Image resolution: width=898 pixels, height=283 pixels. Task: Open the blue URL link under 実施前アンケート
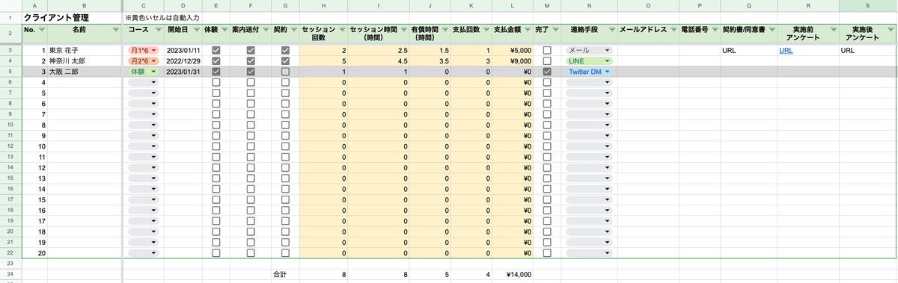click(x=785, y=50)
